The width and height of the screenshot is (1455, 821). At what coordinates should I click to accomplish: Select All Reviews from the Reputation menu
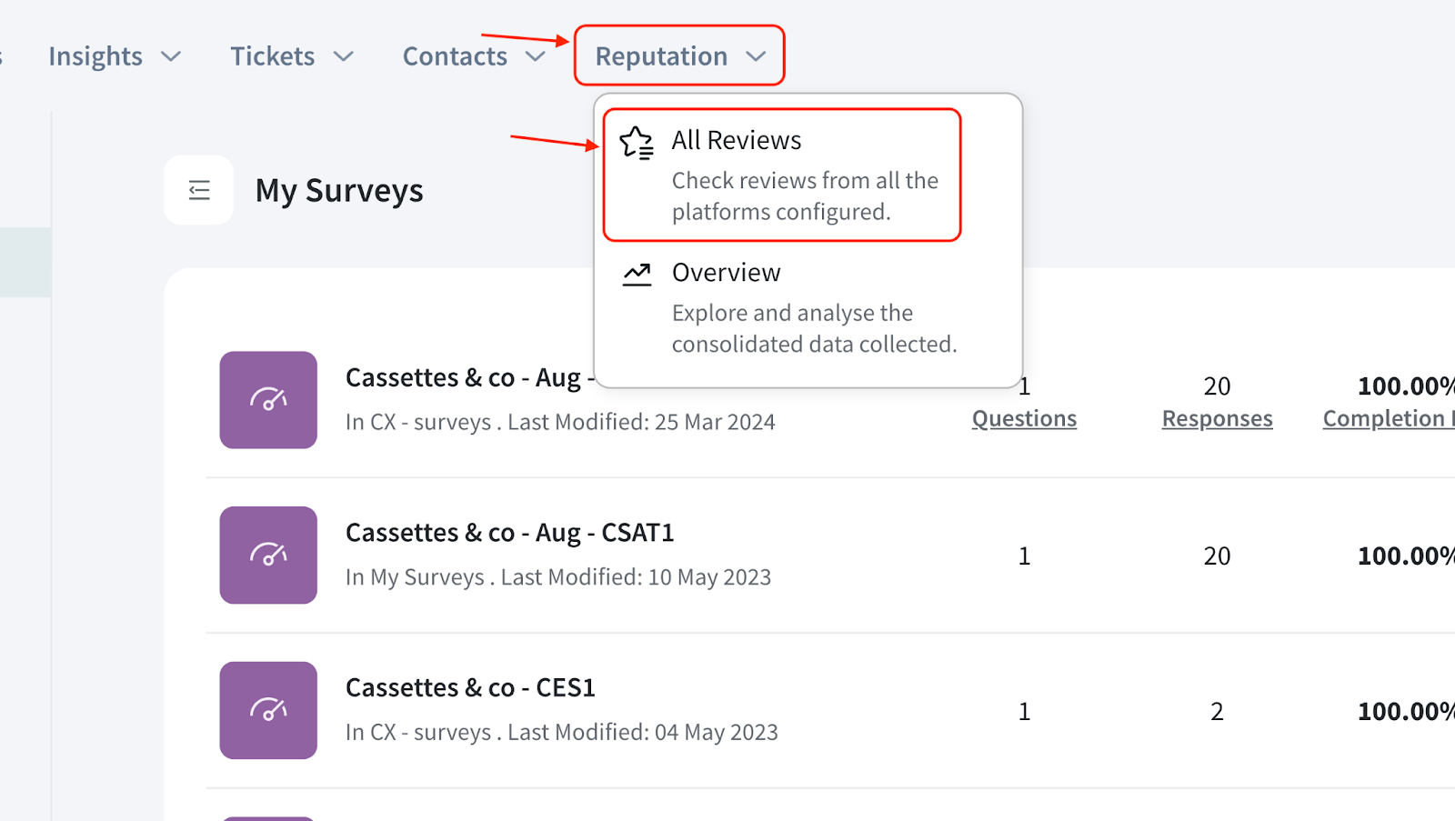pyautogui.click(x=737, y=141)
